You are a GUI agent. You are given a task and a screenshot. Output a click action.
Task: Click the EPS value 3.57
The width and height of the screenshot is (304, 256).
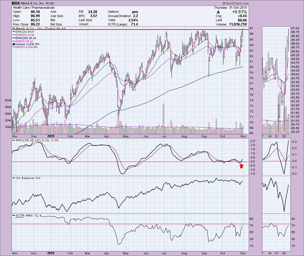pyautogui.click(x=94, y=16)
